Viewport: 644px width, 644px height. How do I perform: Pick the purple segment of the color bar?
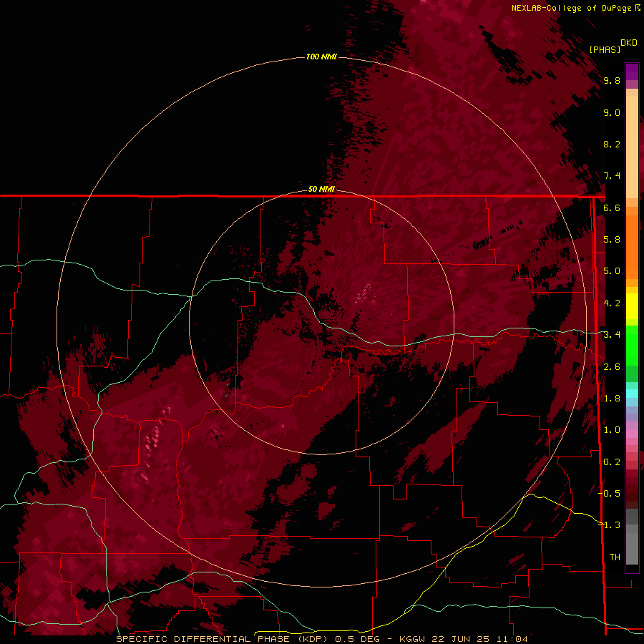[x=632, y=72]
